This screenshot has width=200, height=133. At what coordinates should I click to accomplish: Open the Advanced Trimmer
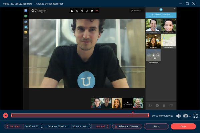click(127, 126)
